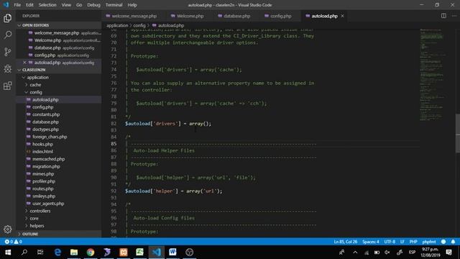Open hooks.php in the file tree
Viewport: 460px width, 259px height.
pyautogui.click(x=42, y=144)
